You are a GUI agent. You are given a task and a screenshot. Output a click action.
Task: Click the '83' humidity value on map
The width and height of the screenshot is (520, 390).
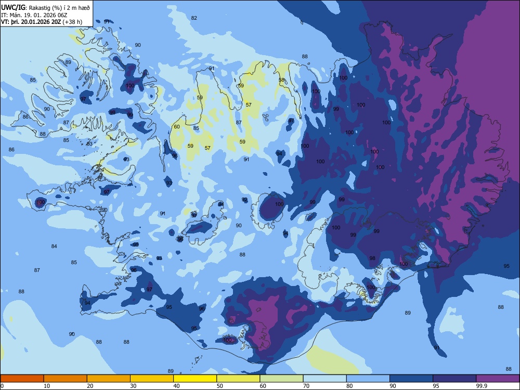(x=89, y=144)
